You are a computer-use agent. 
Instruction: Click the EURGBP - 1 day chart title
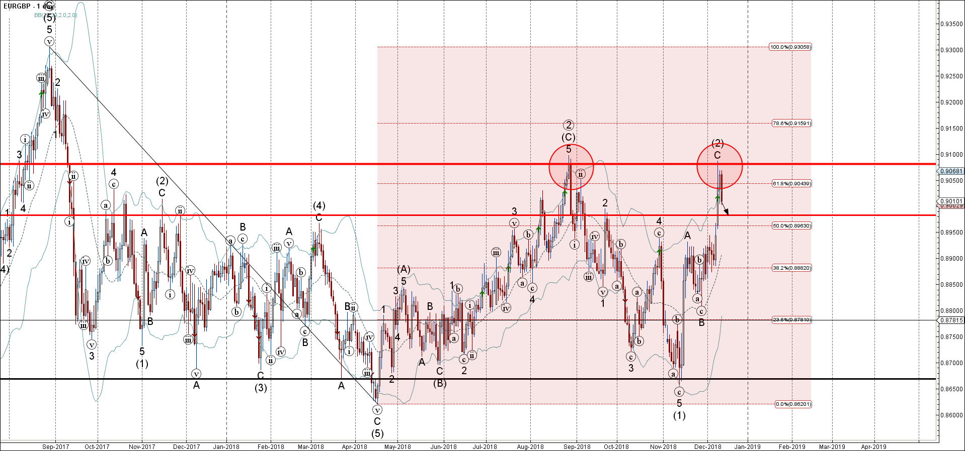(x=28, y=7)
